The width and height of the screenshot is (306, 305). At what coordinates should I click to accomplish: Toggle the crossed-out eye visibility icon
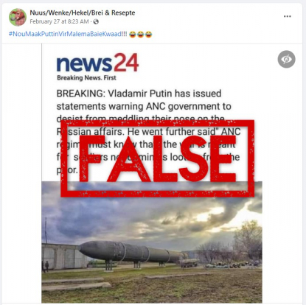point(287,59)
